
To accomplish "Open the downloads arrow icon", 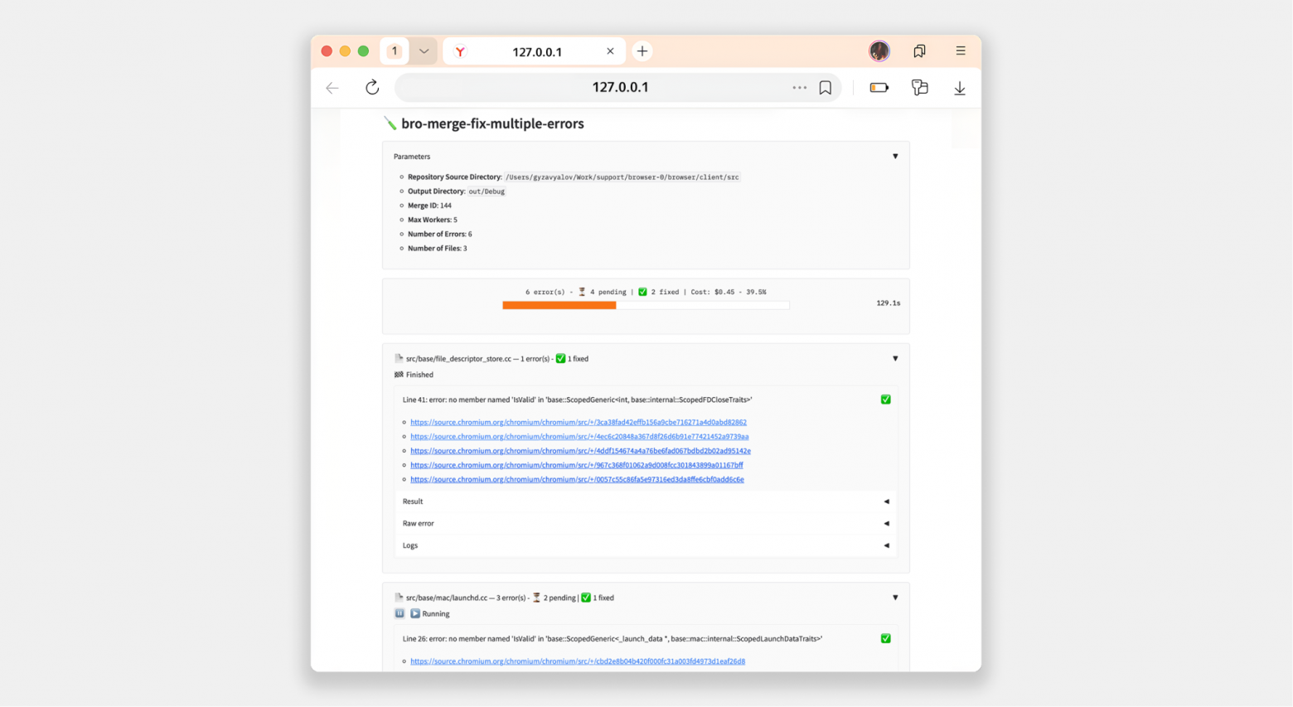I will pos(959,88).
